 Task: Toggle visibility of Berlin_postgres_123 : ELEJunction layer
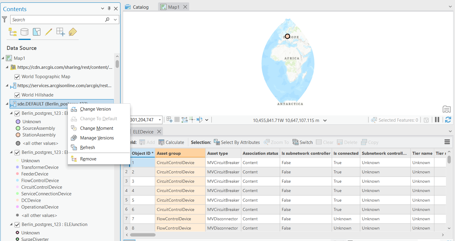click(x=17, y=225)
